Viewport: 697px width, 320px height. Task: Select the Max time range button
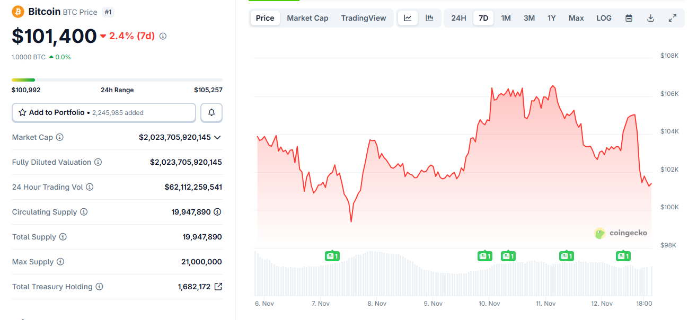(x=576, y=17)
